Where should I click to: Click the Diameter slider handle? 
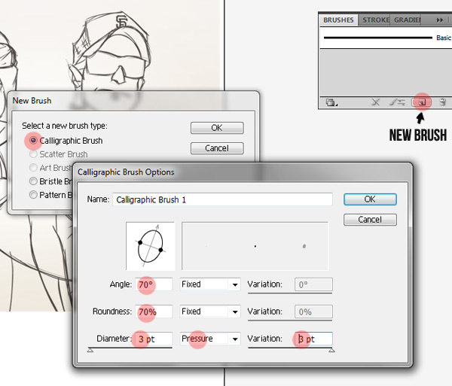point(91,351)
